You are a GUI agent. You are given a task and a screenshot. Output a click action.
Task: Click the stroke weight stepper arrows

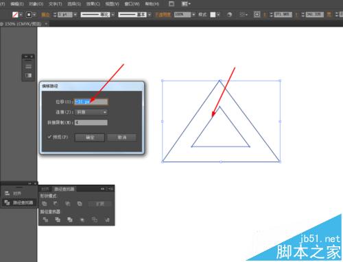coord(55,14)
